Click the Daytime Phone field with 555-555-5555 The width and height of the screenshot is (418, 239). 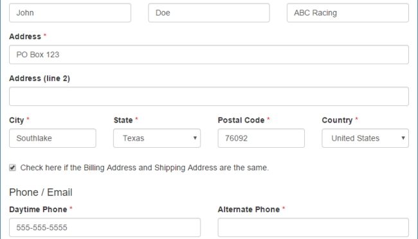(x=105, y=227)
